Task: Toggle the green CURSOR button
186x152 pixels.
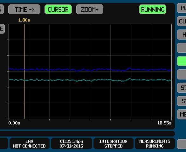Action: tap(58, 9)
